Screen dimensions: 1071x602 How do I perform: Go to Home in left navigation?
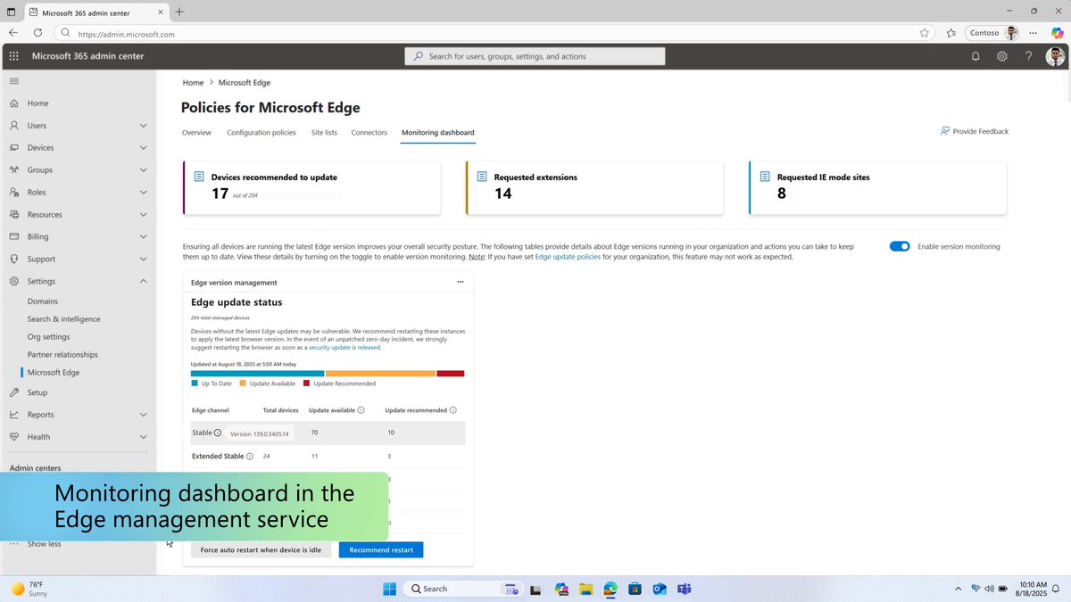click(x=37, y=103)
